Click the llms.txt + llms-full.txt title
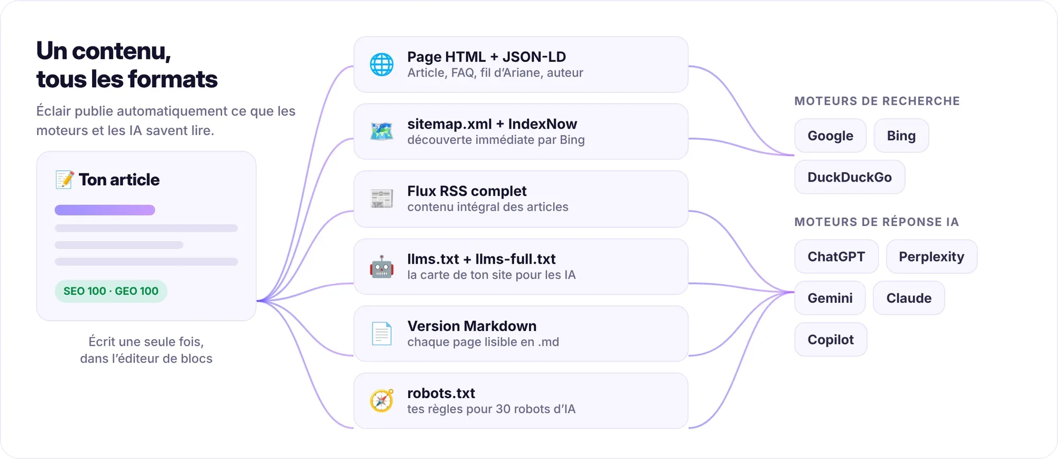This screenshot has height=459, width=1058. point(481,259)
